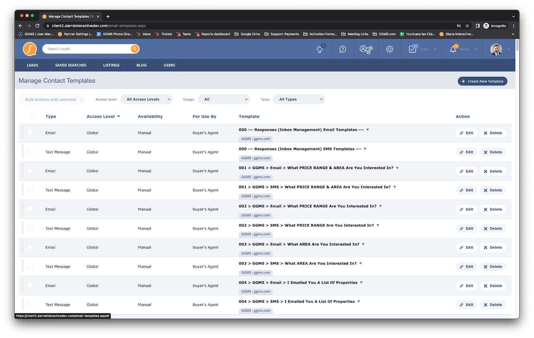
Task: Click the Create New Template button
Action: pyautogui.click(x=482, y=81)
